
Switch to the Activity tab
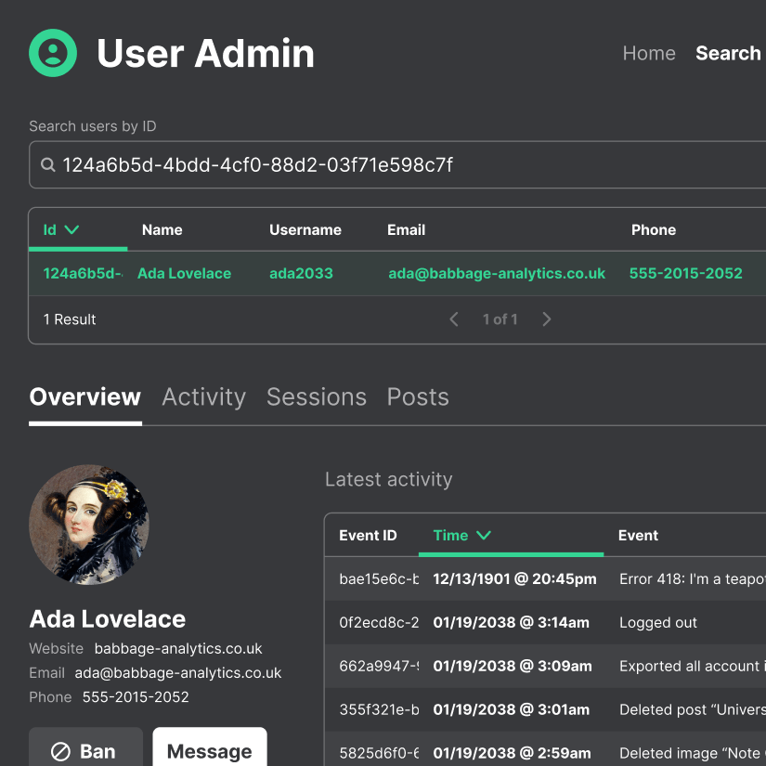coord(203,397)
